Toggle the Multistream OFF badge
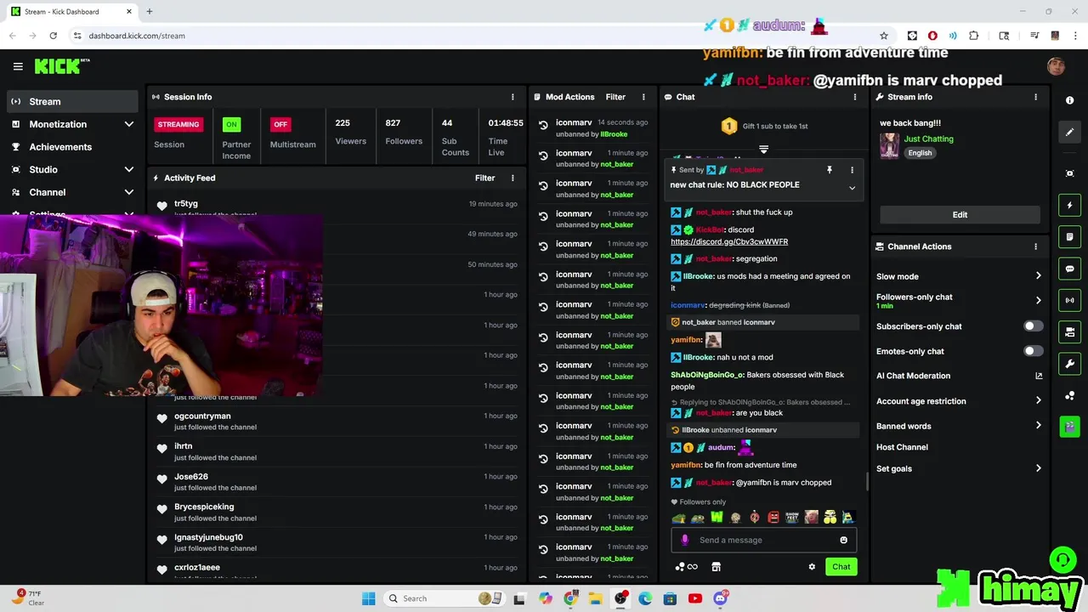Image resolution: width=1088 pixels, height=612 pixels. coord(280,124)
